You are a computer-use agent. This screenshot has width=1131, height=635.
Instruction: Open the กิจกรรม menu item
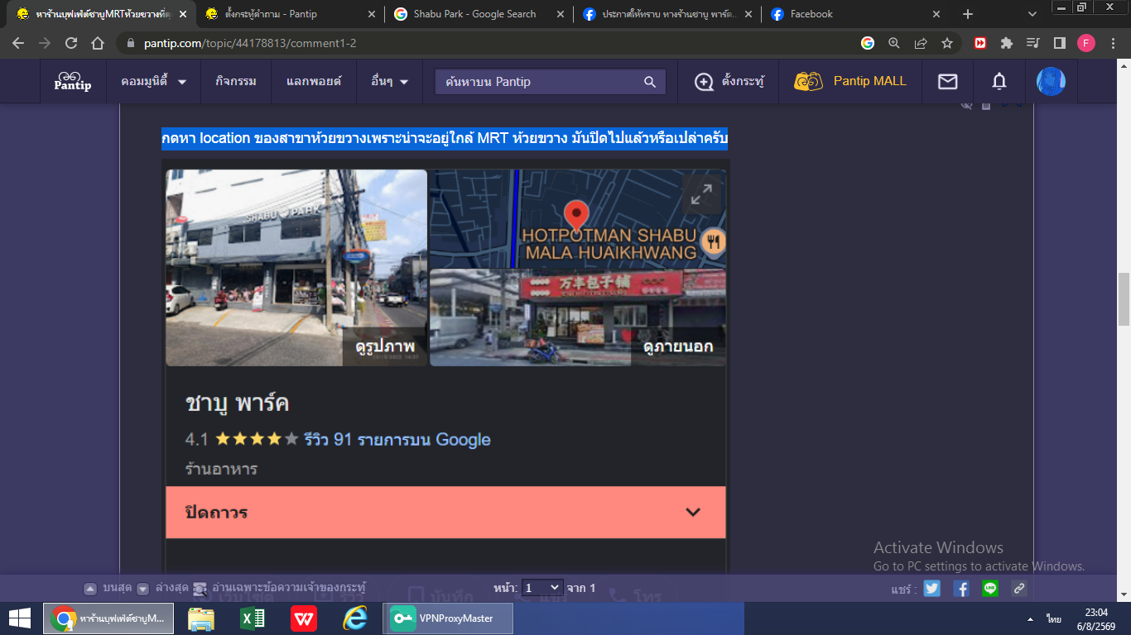click(x=236, y=82)
